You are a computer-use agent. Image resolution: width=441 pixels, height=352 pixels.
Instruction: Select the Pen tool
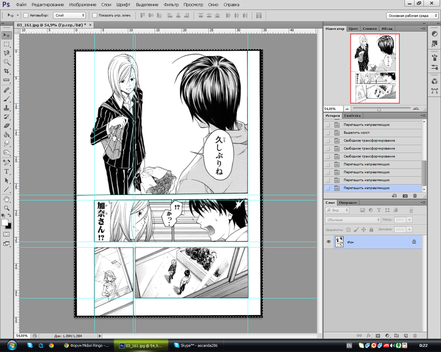(7, 162)
